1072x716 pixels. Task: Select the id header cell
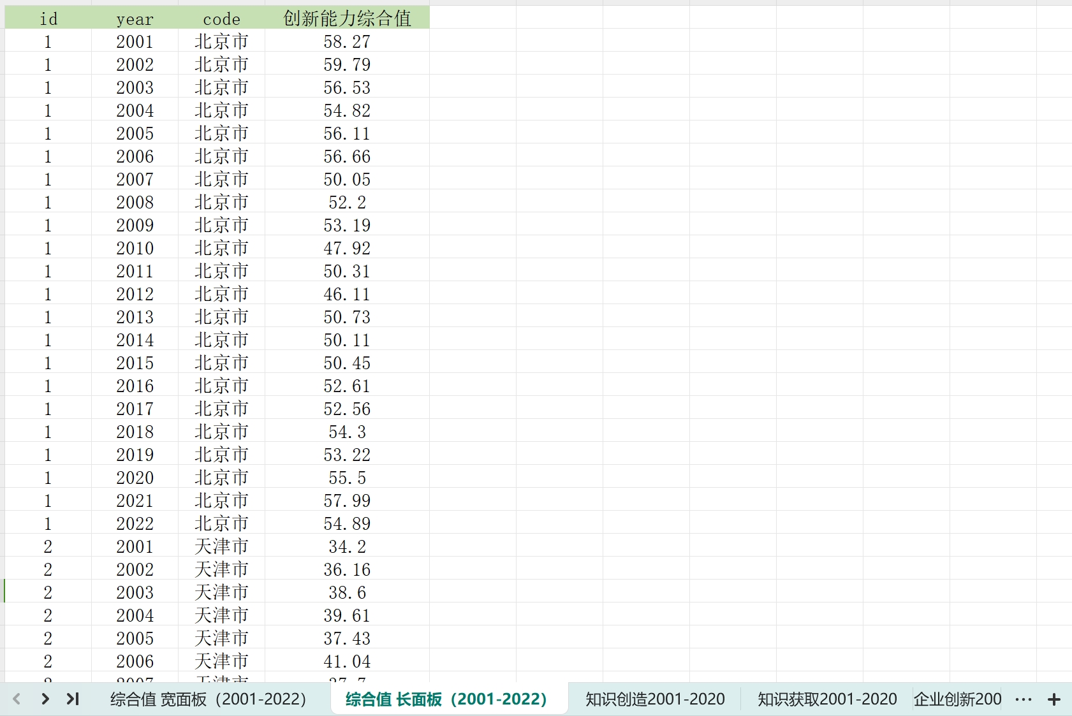pos(48,18)
